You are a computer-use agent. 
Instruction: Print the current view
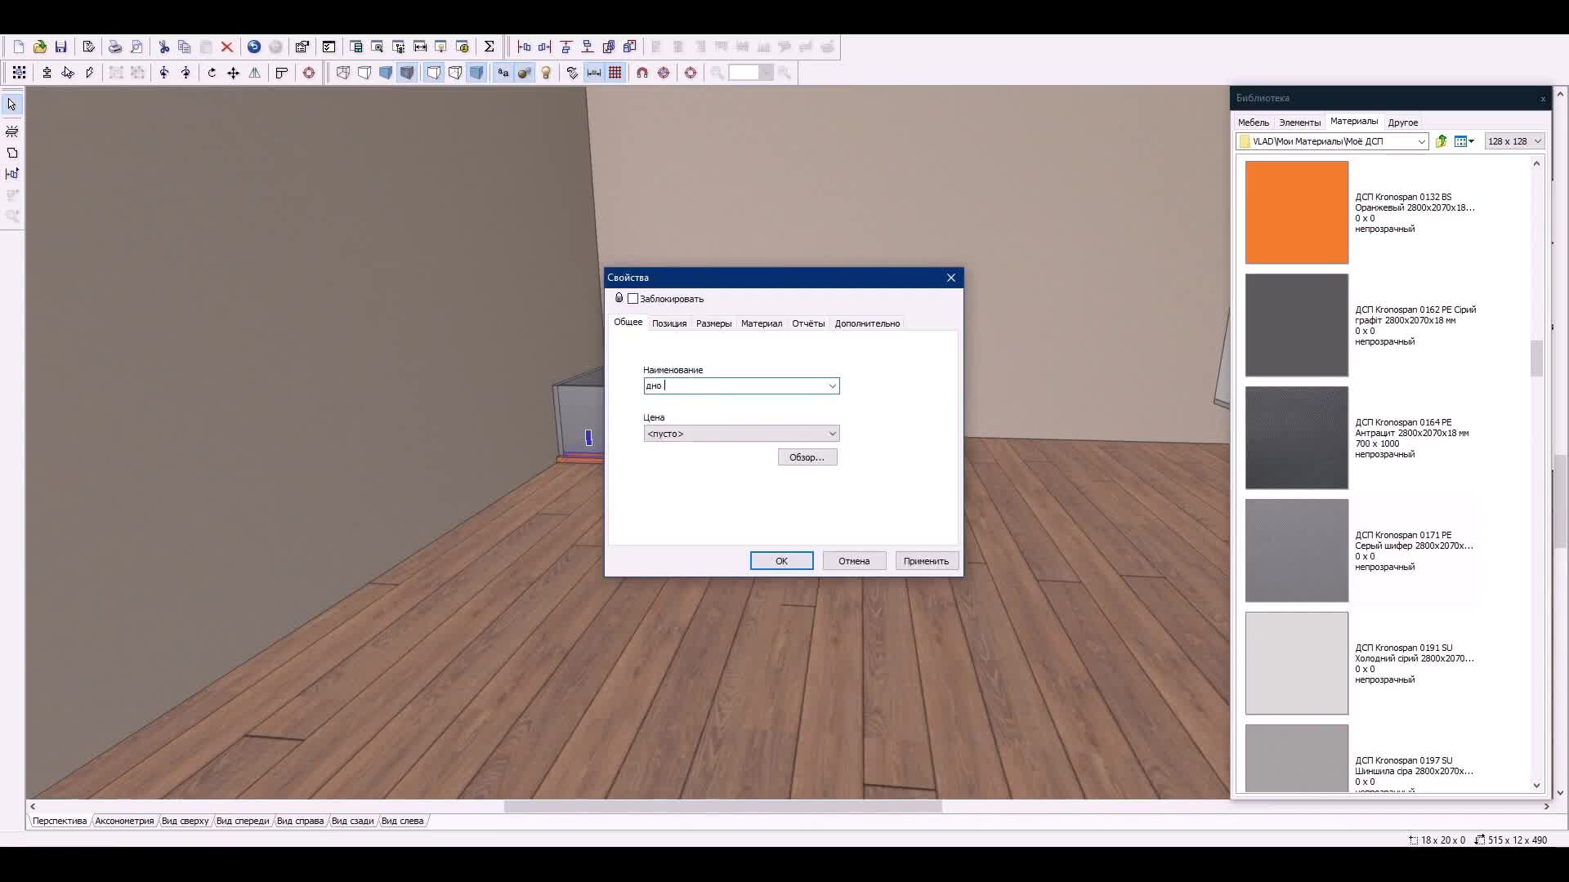point(115,47)
